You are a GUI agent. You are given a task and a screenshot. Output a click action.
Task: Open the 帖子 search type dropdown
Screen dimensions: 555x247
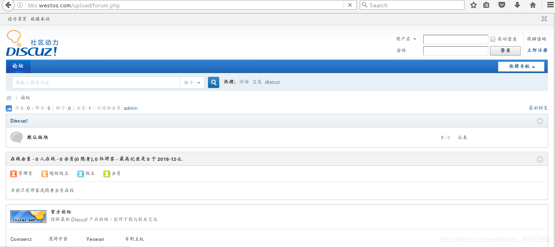[192, 82]
